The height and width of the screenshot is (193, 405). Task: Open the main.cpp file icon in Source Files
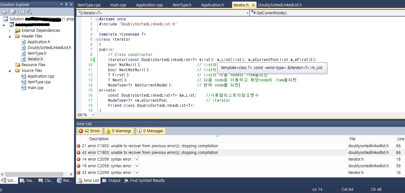pyautogui.click(x=24, y=88)
